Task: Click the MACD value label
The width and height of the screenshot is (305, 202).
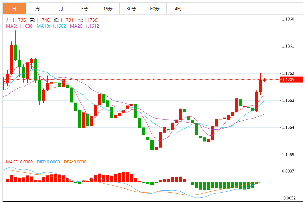Action: [19, 162]
